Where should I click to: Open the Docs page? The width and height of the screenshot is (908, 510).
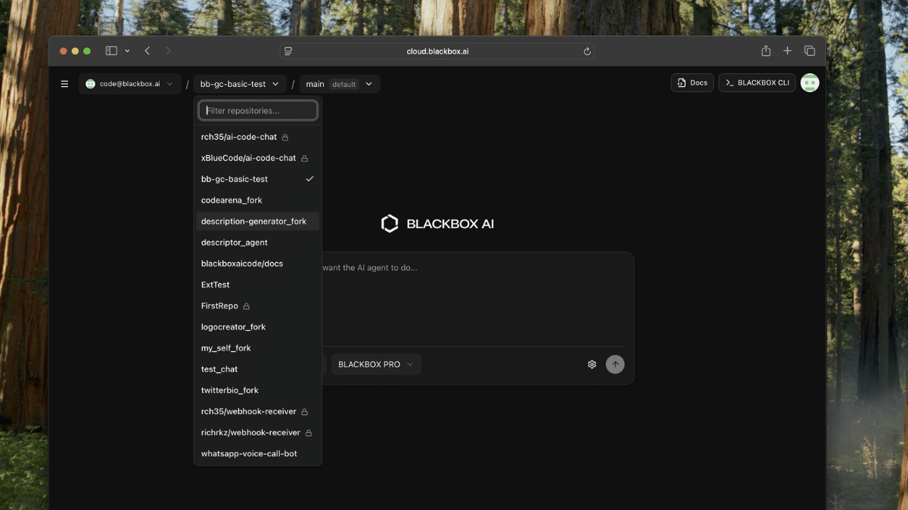(x=691, y=83)
